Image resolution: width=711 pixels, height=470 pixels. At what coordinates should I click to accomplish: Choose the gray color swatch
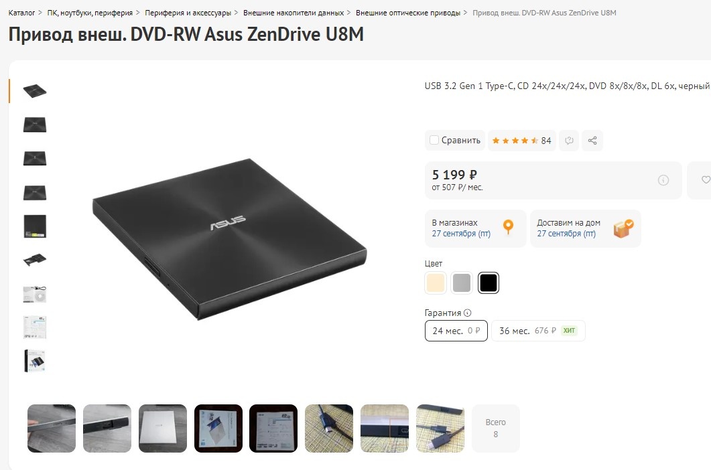462,283
